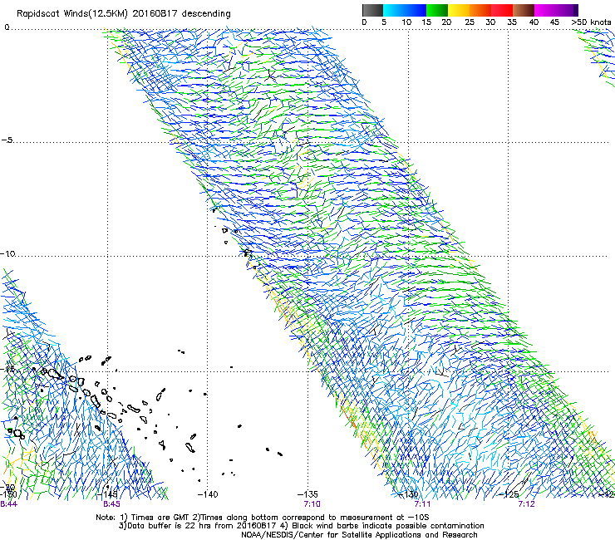Click the "15" label under the color bar

pyautogui.click(x=426, y=22)
